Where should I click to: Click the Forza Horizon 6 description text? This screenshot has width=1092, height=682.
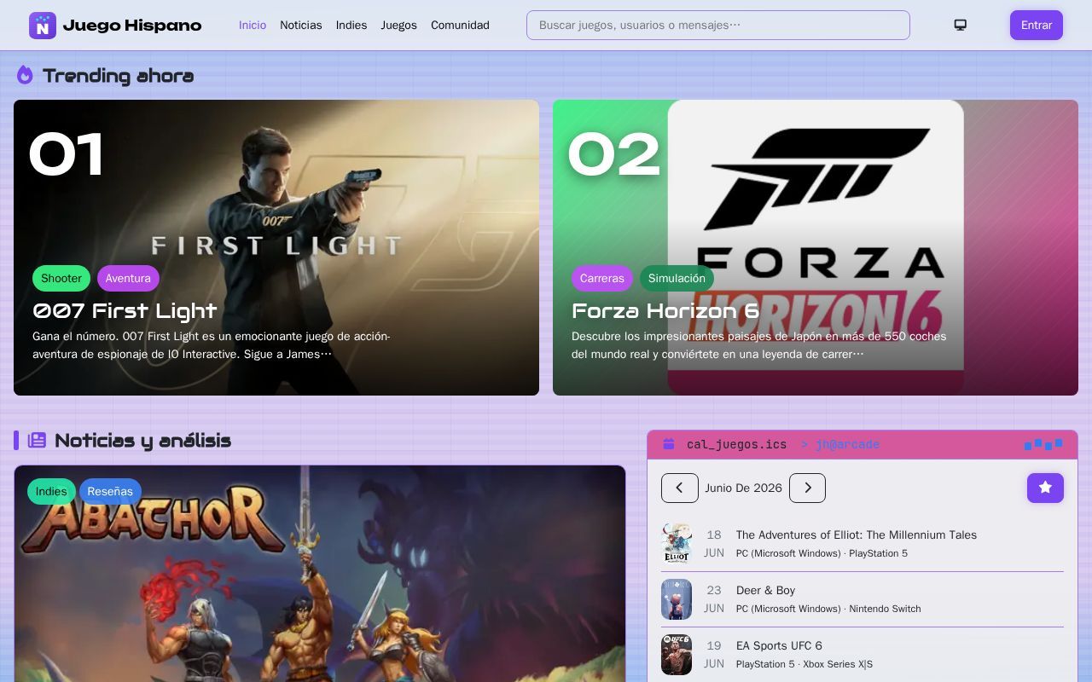click(759, 345)
